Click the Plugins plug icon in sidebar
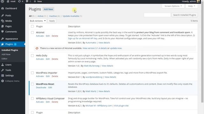 tap(3, 44)
